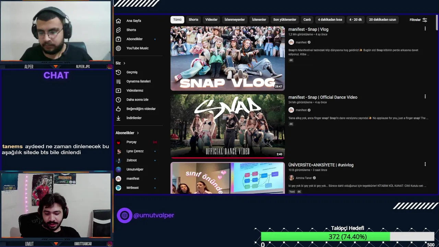Open the Filtreler button text
The width and height of the screenshot is (439, 247).
415,20
